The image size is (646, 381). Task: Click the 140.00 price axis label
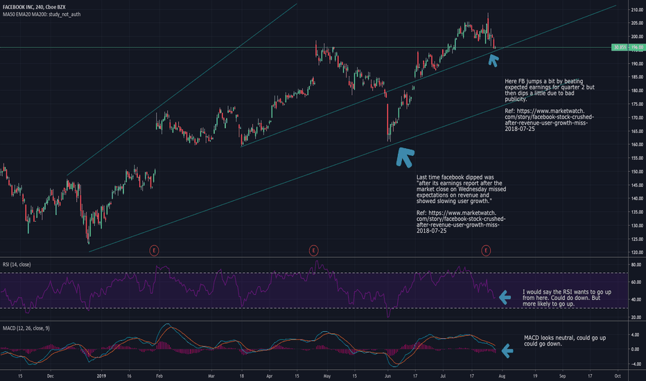point(637,199)
